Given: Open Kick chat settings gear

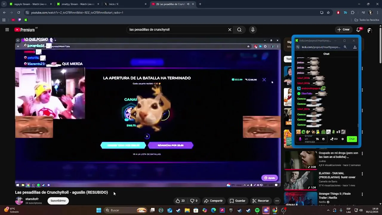Looking at the screenshot, I should click(x=343, y=139).
